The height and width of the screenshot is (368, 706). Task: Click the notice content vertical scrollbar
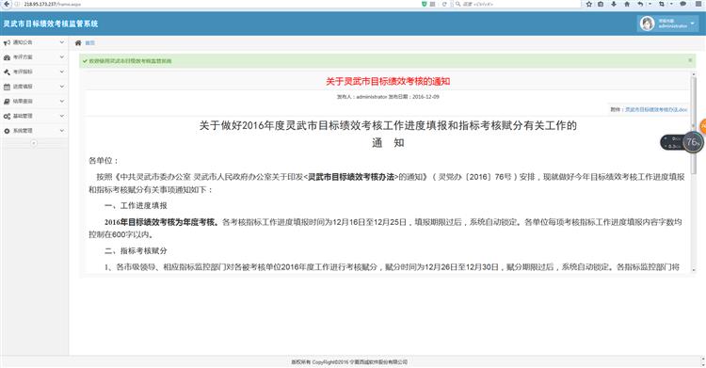(694, 171)
